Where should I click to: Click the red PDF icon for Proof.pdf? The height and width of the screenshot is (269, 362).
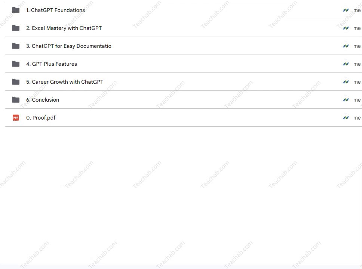point(16,118)
